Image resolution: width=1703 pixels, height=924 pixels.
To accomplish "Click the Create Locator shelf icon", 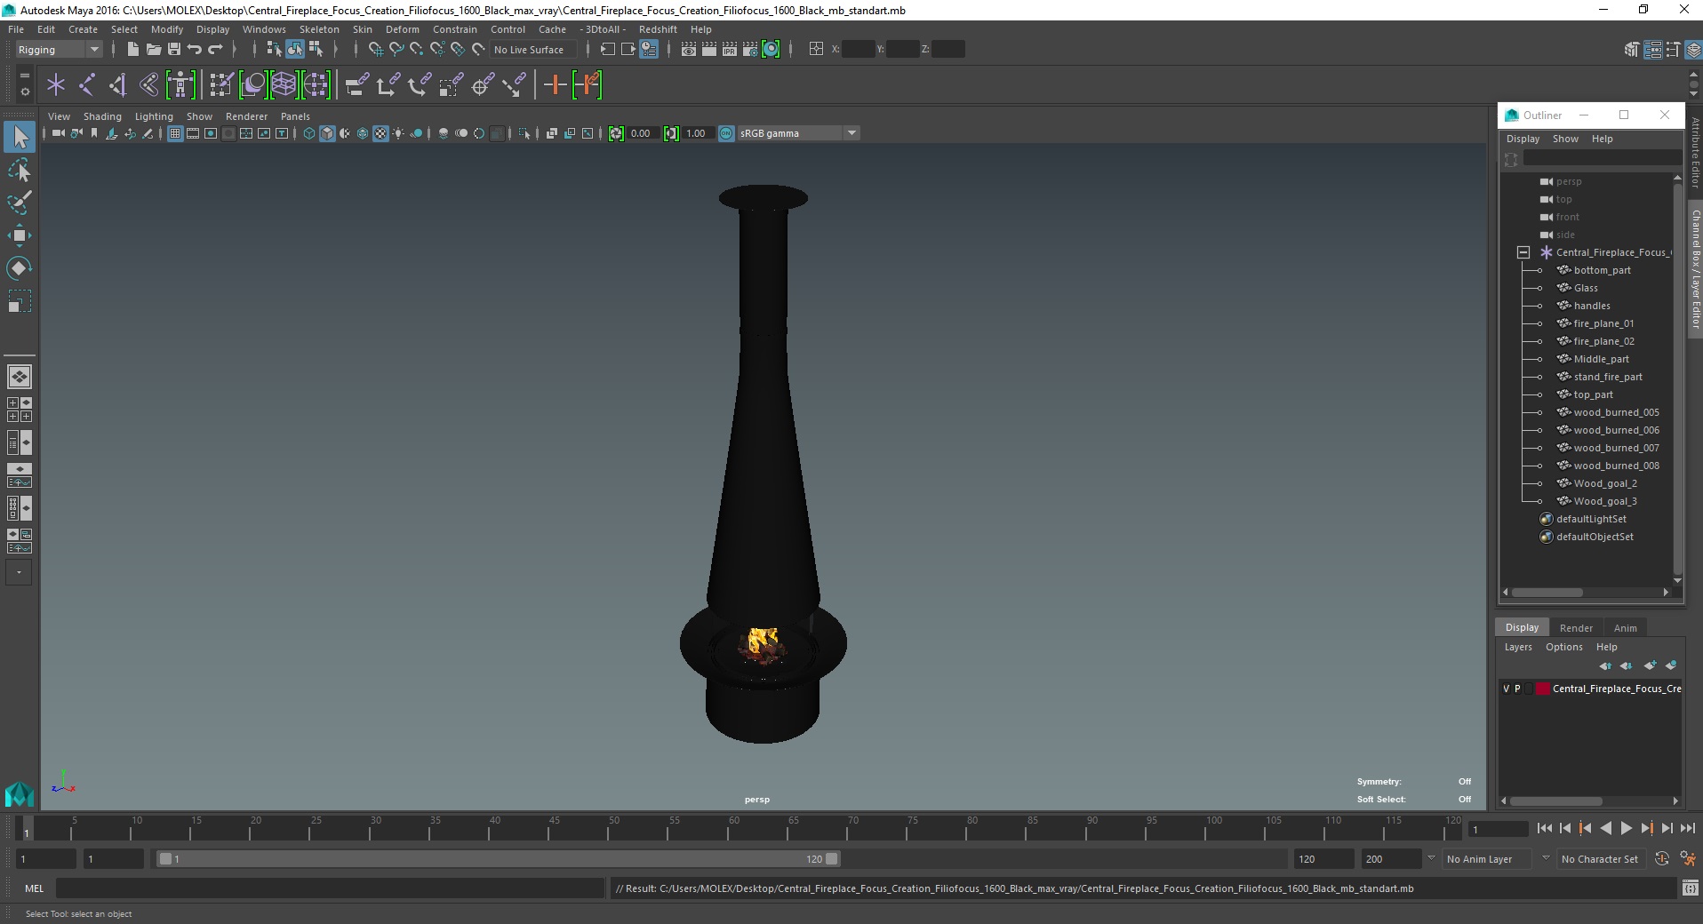I will [56, 85].
